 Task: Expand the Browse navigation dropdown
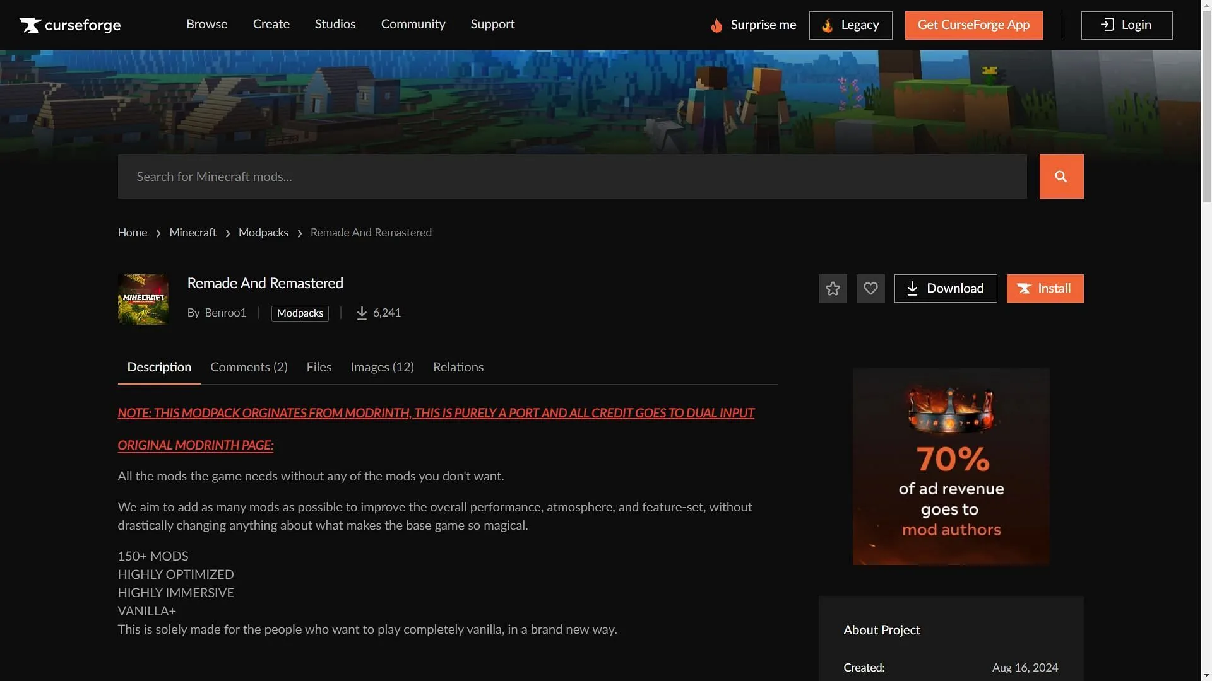(x=206, y=24)
